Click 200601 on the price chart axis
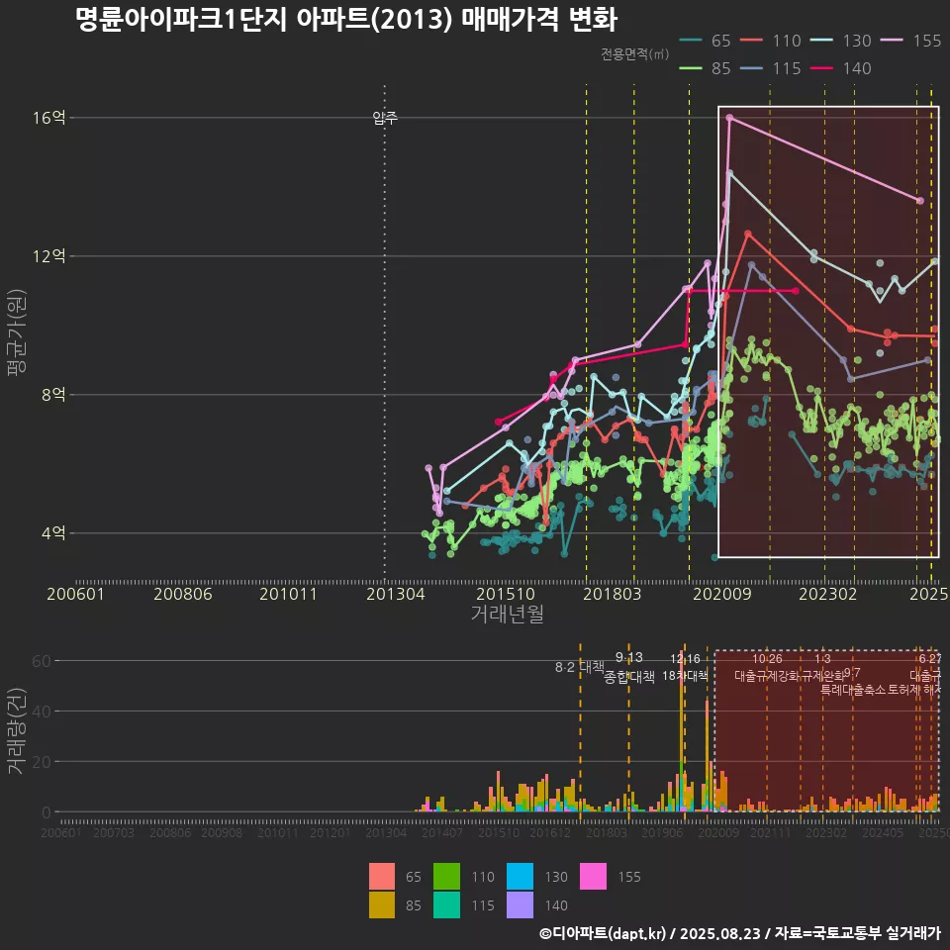 tap(76, 594)
